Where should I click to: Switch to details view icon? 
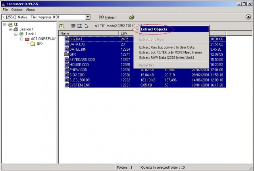pos(87,26)
